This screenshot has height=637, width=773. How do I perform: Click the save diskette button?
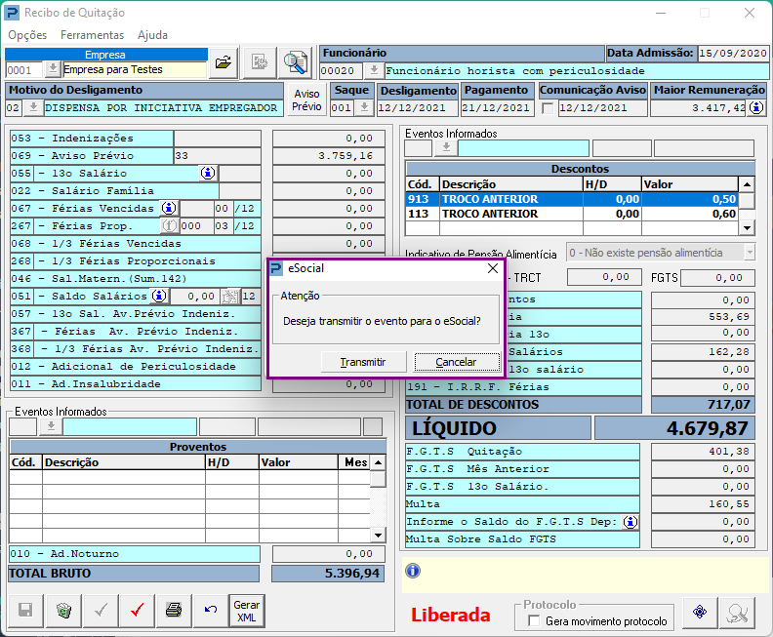[x=25, y=611]
